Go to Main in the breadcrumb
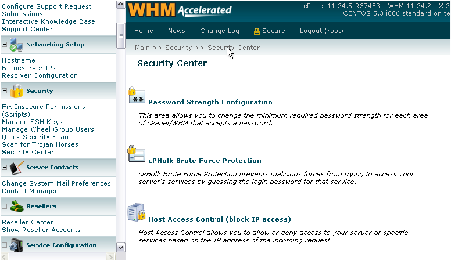Image resolution: width=451 pixels, height=261 pixels. point(142,48)
